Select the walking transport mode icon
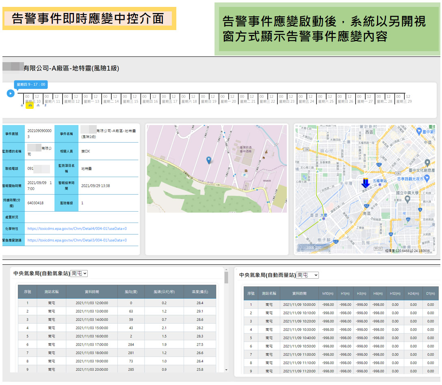 click(x=45, y=106)
